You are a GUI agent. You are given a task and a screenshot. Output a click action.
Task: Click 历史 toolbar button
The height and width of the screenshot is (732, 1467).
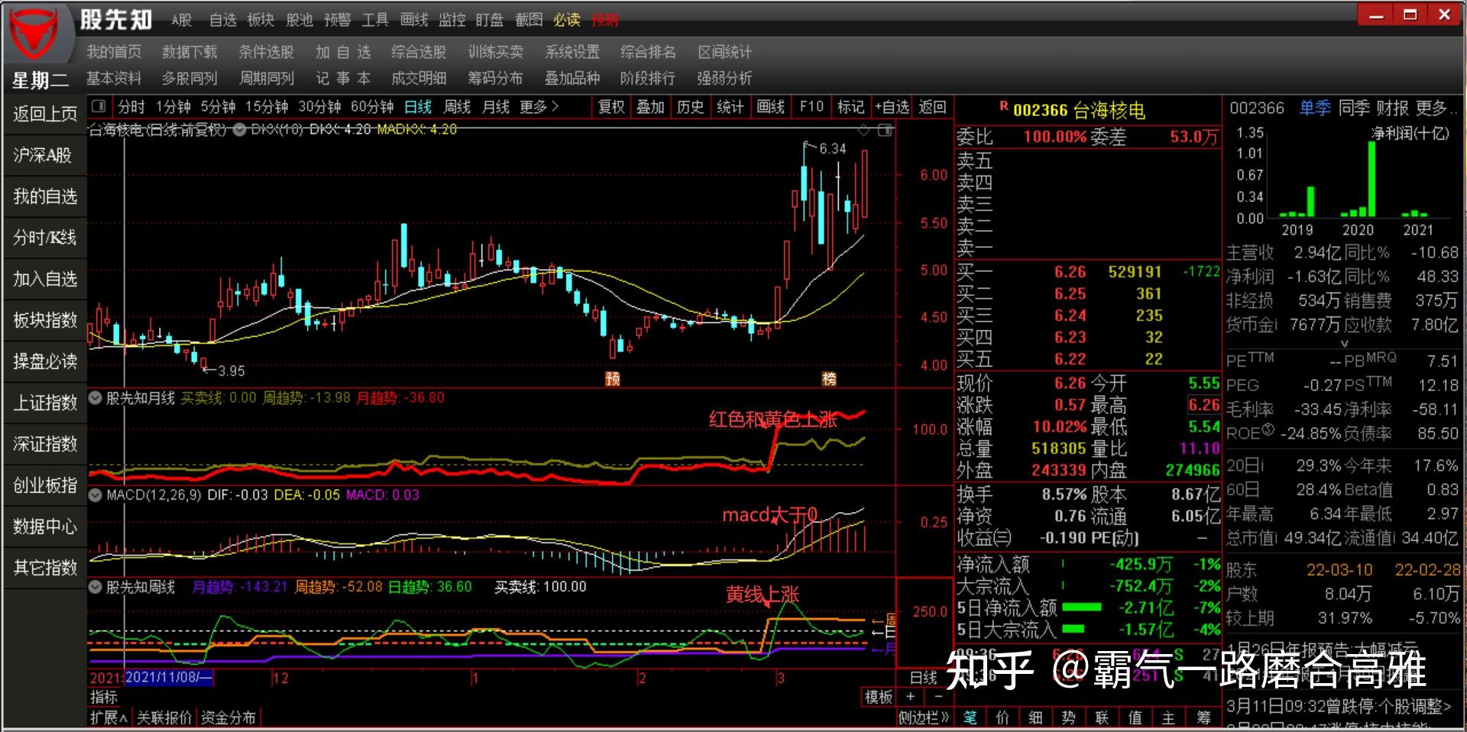[691, 107]
